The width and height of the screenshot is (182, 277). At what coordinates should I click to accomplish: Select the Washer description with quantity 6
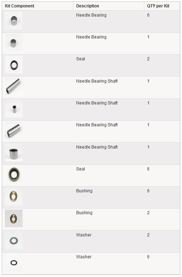[x=84, y=257]
